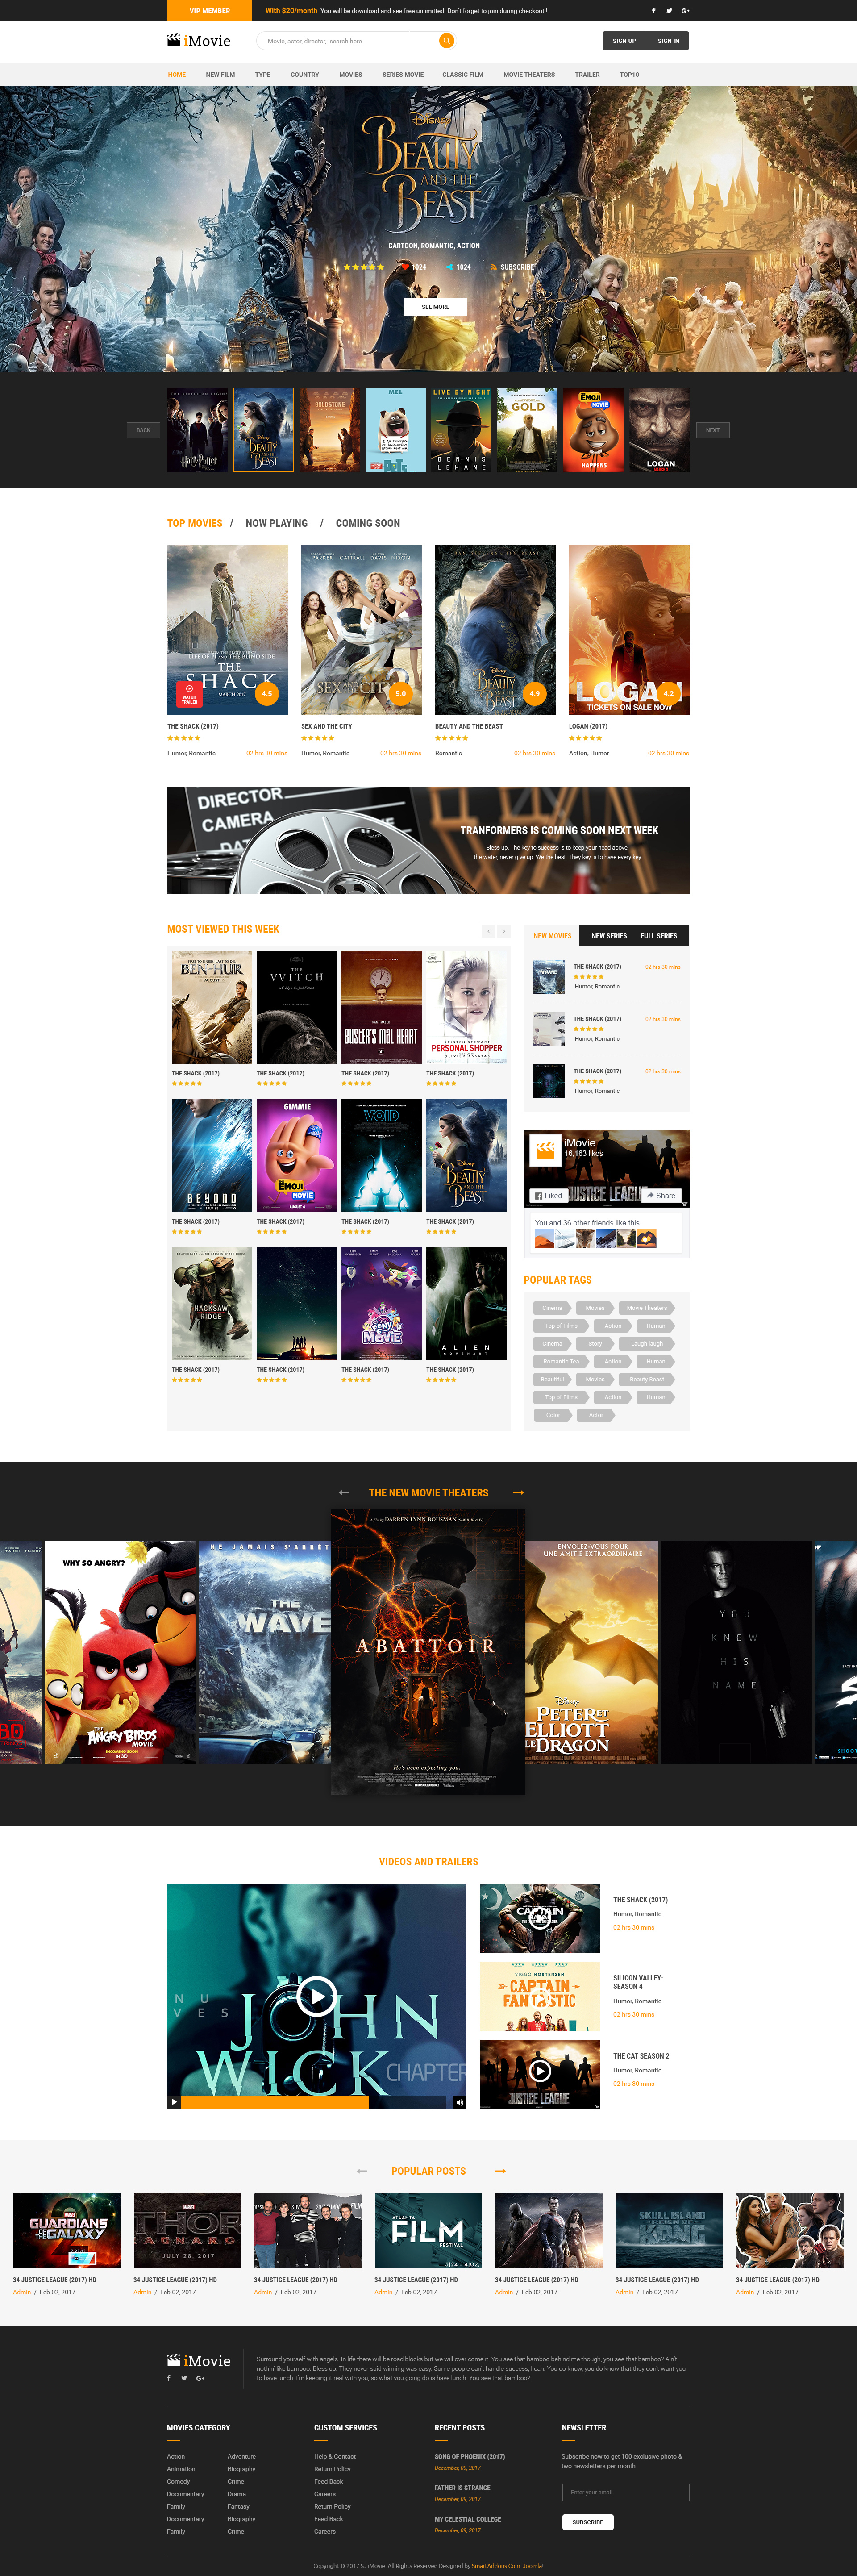Click the SIGN UP button
The image size is (857, 2576).
tap(624, 41)
